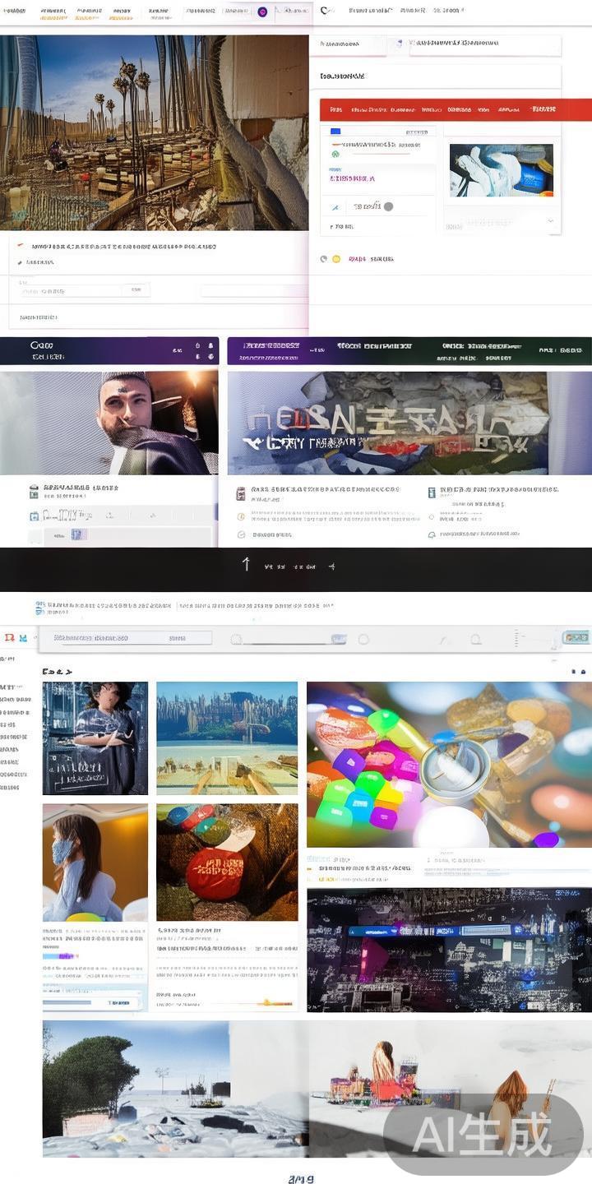This screenshot has height=1184, width=592.
Task: Open the blue and white thumbnail under the red bar
Action: pos(501,170)
